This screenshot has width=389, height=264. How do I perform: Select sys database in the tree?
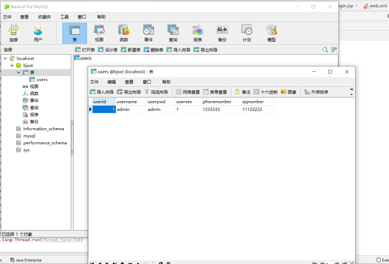[23, 150]
